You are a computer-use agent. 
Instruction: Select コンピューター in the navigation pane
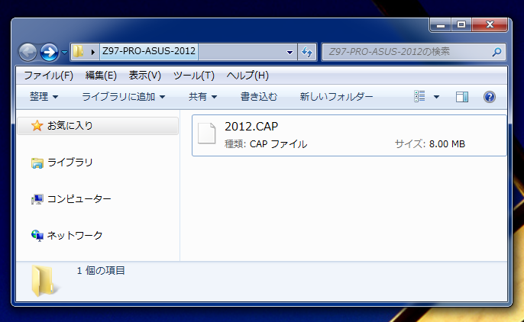(x=79, y=199)
